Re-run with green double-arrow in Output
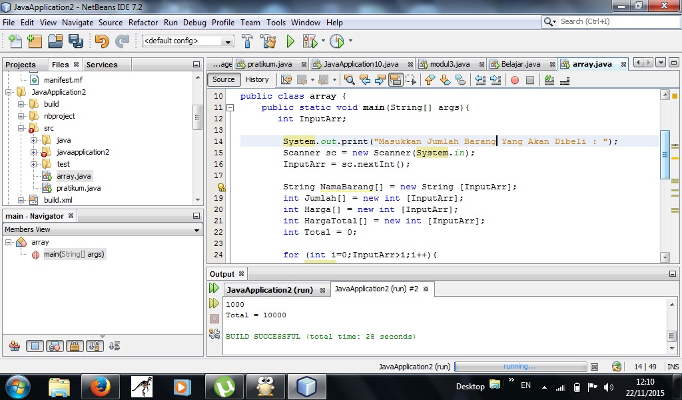This screenshot has width=682, height=400. (214, 288)
